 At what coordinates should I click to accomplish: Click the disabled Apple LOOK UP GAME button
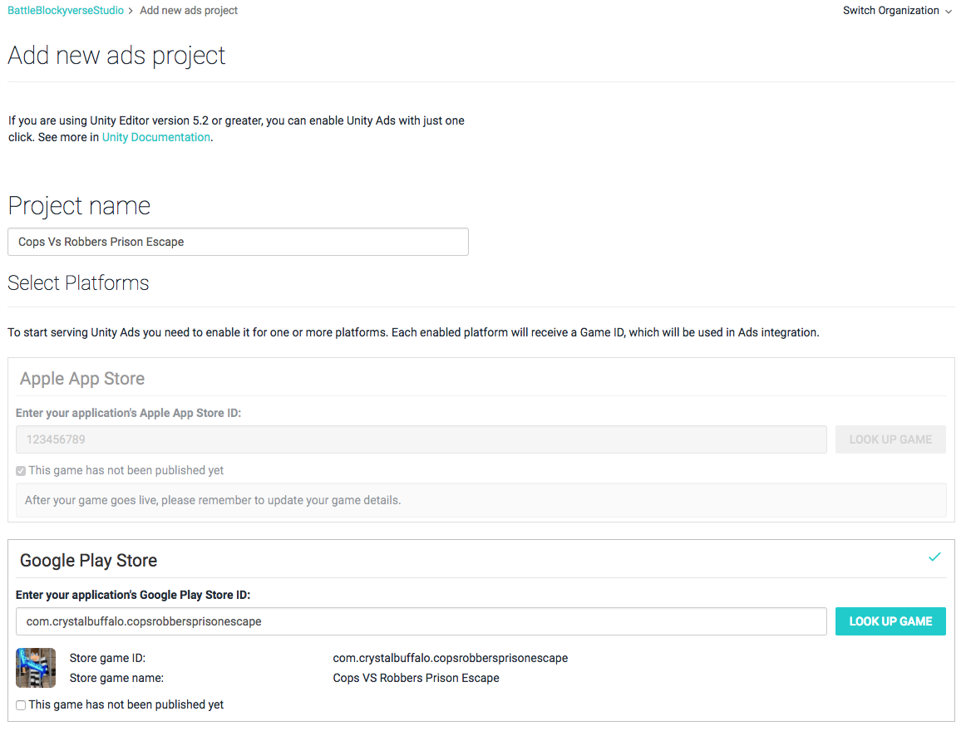coord(890,439)
